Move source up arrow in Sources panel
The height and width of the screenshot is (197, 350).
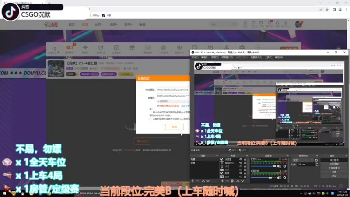point(238,181)
